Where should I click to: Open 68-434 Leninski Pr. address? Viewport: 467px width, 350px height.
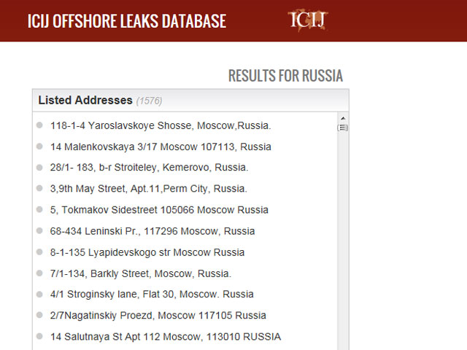point(153,231)
